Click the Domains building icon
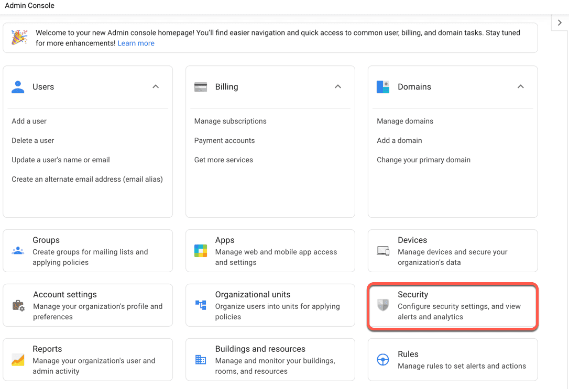This screenshot has width=569, height=389. coord(383,87)
